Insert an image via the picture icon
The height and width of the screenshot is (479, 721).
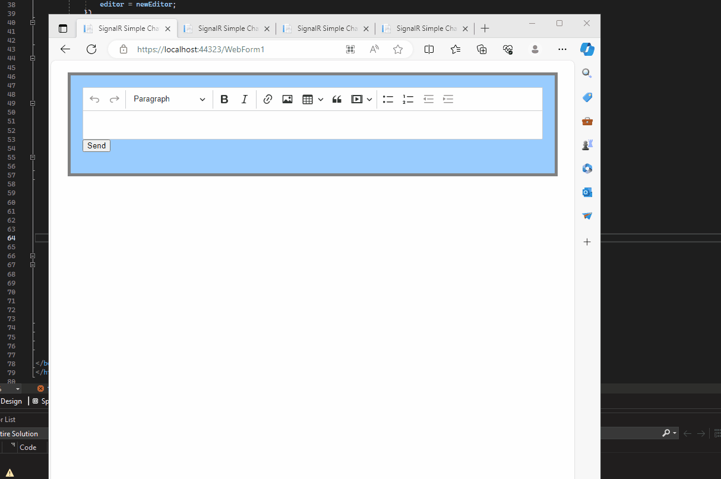287,99
